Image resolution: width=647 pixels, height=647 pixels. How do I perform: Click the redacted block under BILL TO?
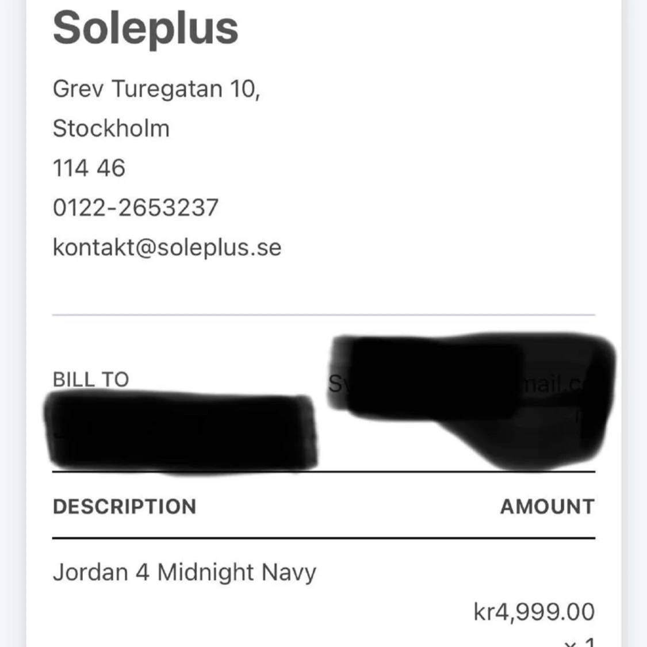(181, 431)
